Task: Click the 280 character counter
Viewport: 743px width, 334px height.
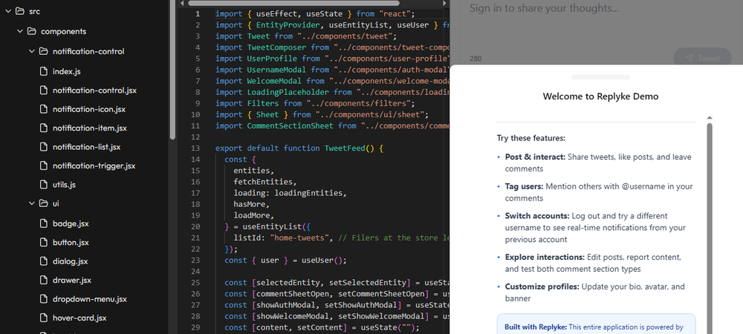Action: click(476, 59)
